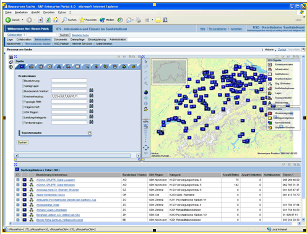This screenshot has height=234, width=307.
Task: Toggle Normalbetrieb in IES Einsätze legend
Action: 270,123
